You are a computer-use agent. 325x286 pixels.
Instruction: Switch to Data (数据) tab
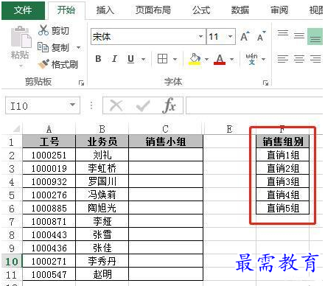pos(240,10)
